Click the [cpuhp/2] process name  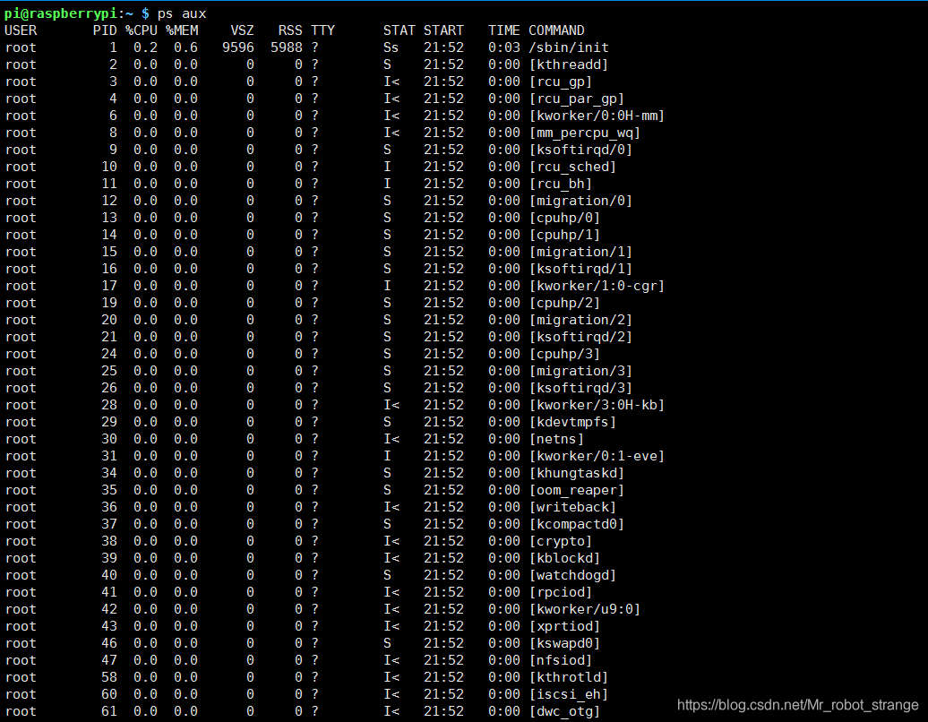tap(564, 303)
